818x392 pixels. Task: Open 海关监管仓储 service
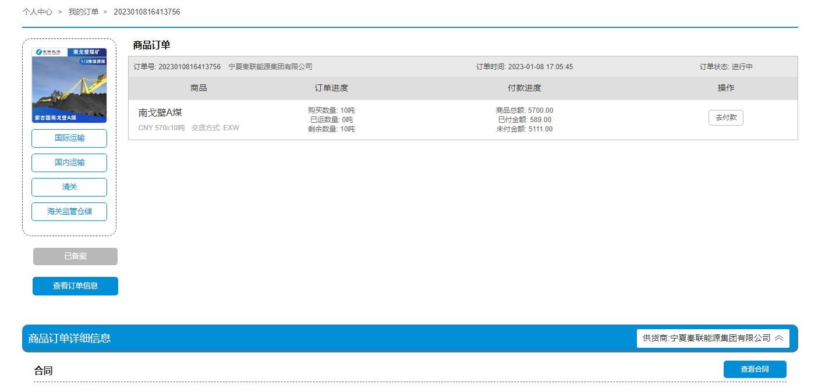tap(69, 212)
